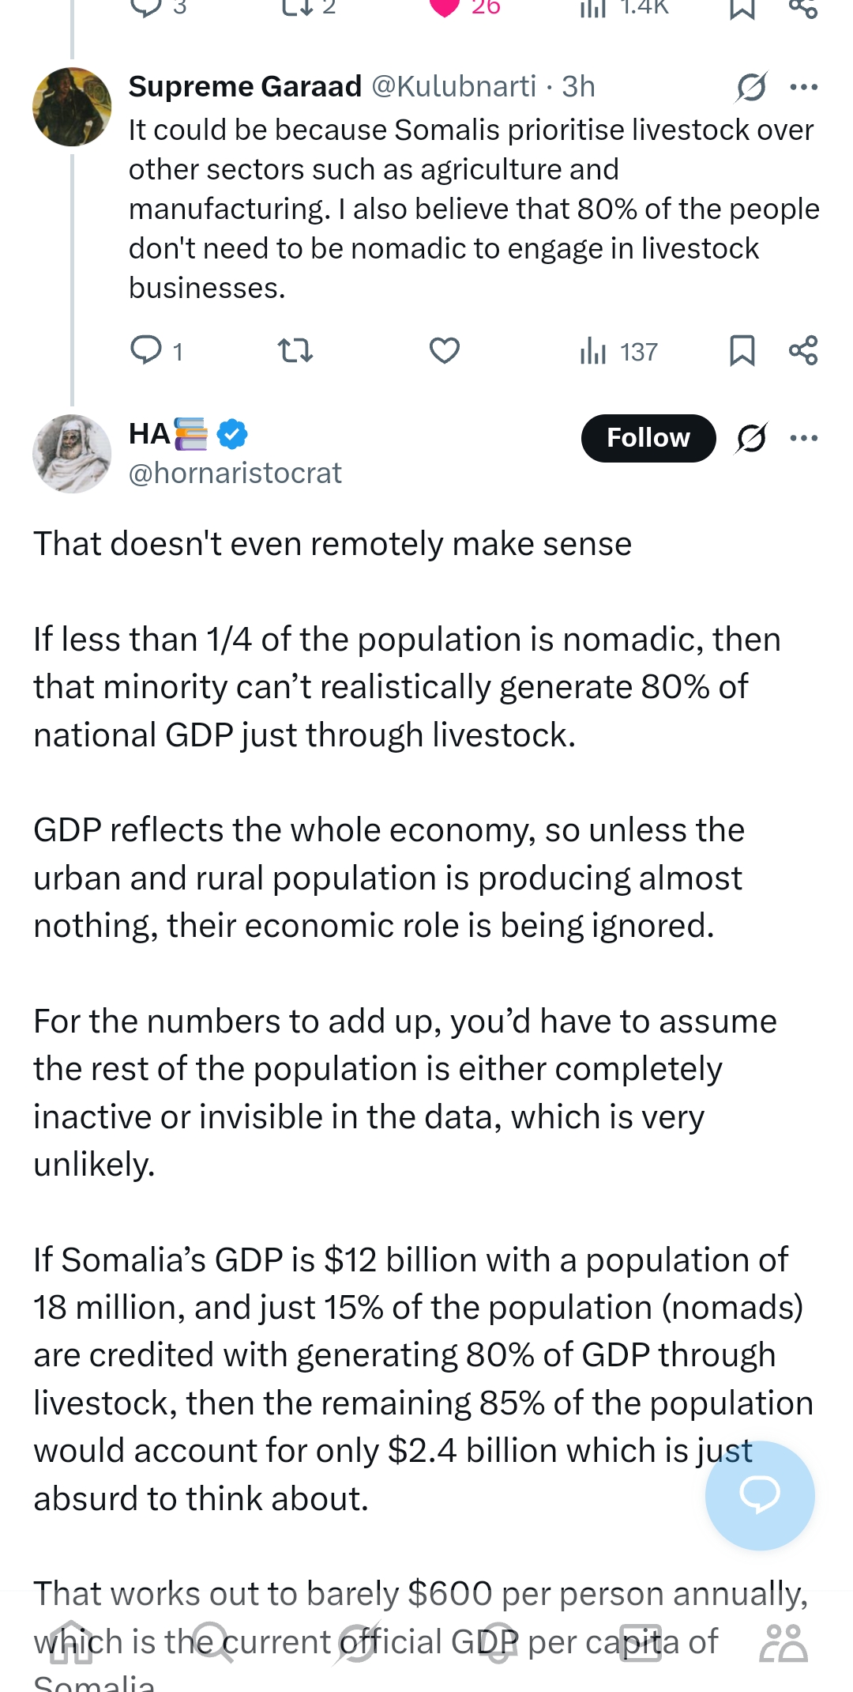Open Grok icon on Supreme Garaad's tweet
Viewport: 853px width, 1692px height.
pyautogui.click(x=751, y=87)
